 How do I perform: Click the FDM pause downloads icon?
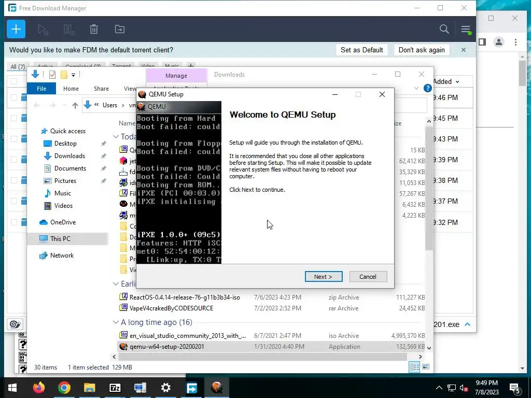69,30
